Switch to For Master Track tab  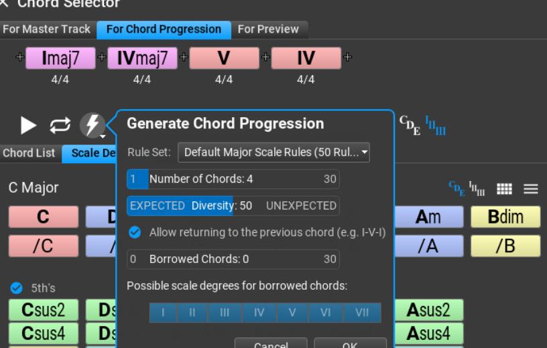click(47, 29)
